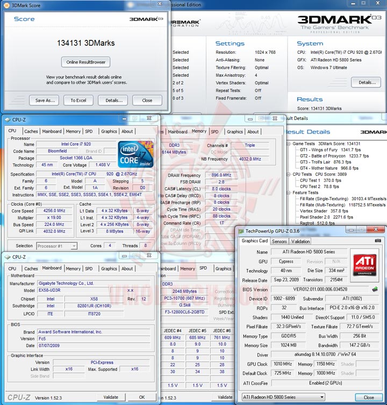Click the Intel Core i7 logo in CPU-Z

[x=136, y=154]
